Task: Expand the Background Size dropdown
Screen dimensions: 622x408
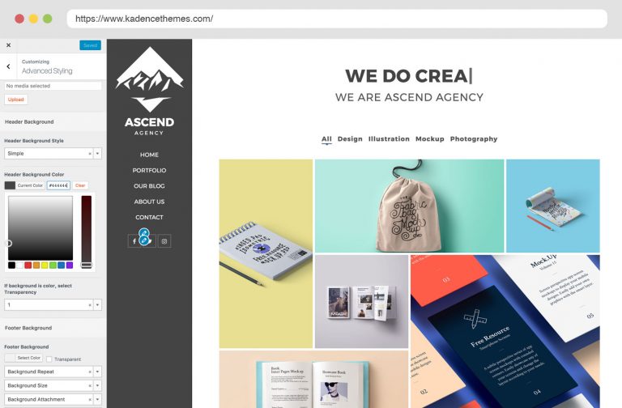Action: pyautogui.click(x=97, y=385)
